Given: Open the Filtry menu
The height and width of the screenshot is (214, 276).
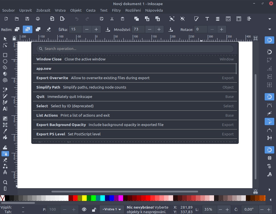Looking at the screenshot, I should (116, 10).
